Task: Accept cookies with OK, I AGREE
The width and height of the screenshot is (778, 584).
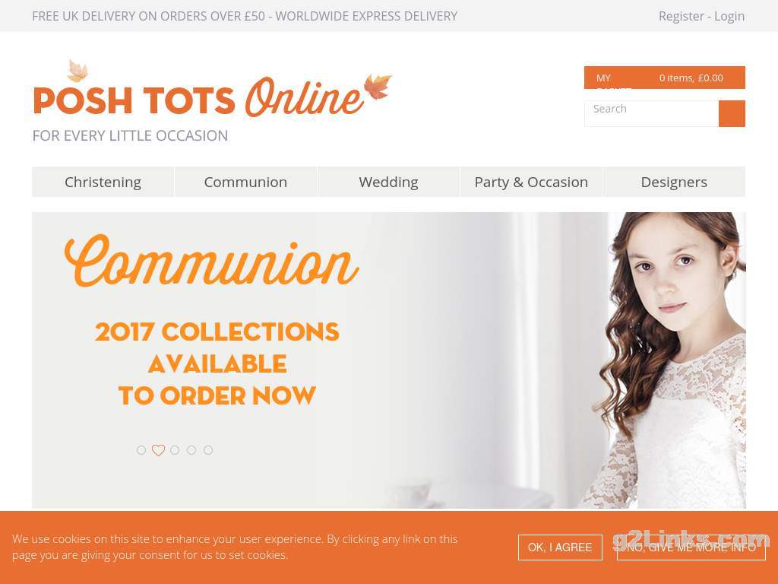Action: point(560,547)
